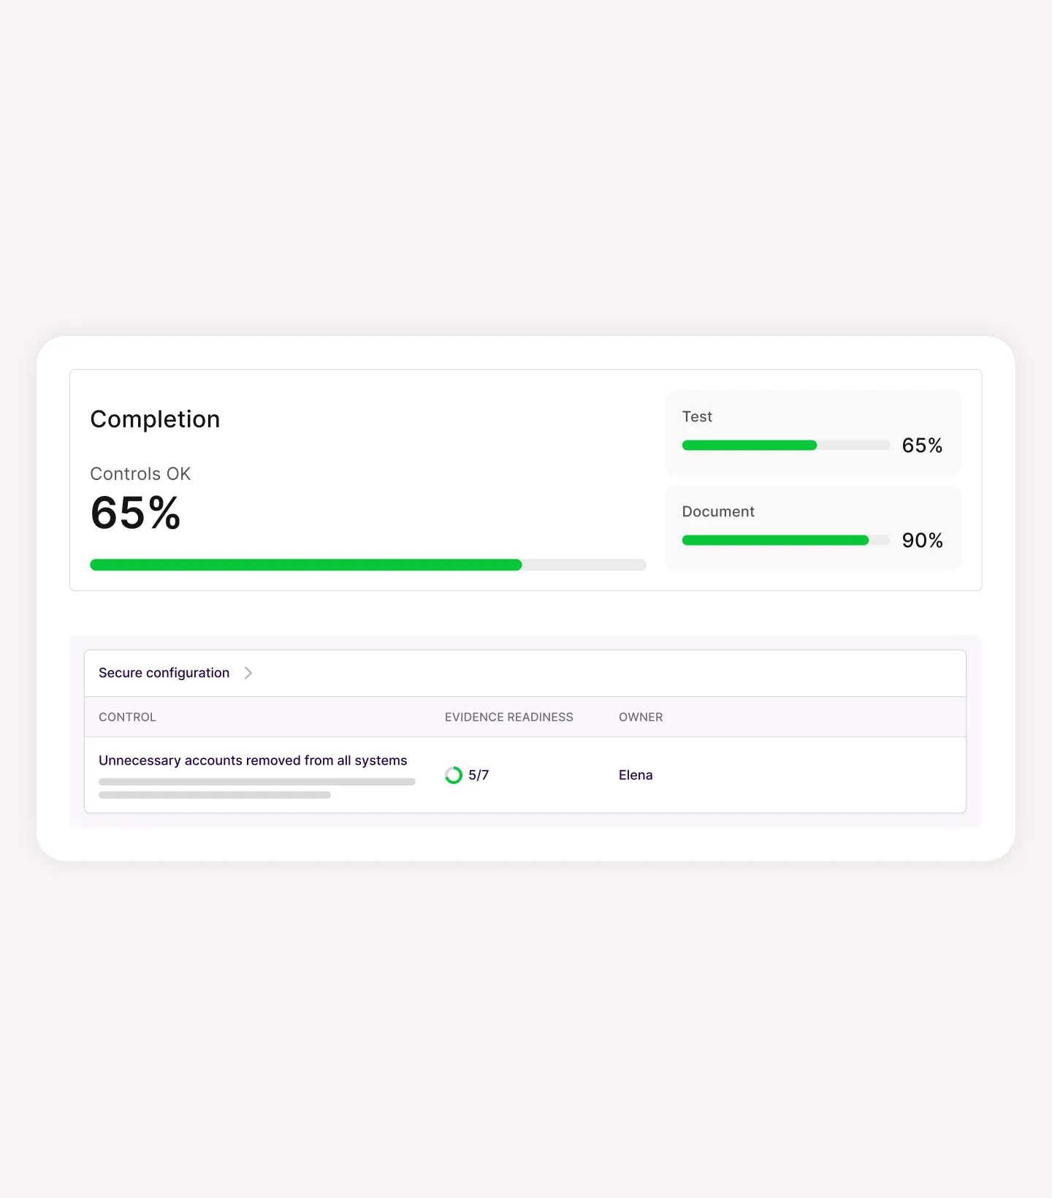Toggle the Test completion card selection
Viewport: 1052px width, 1198px height.
coord(812,432)
